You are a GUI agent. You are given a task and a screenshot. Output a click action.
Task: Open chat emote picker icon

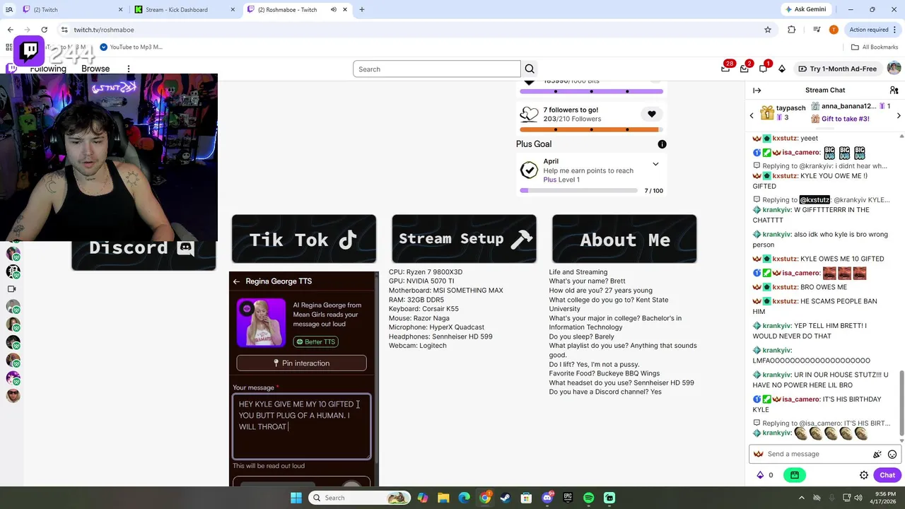pos(892,454)
